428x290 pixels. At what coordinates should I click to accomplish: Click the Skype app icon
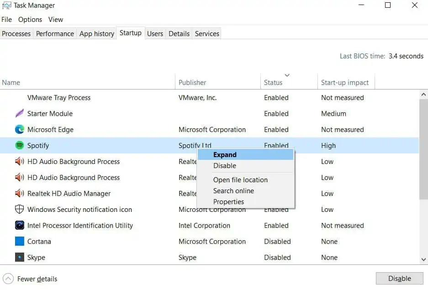coord(19,257)
